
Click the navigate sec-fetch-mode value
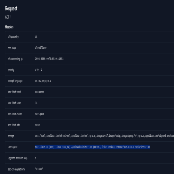click(x=40, y=114)
